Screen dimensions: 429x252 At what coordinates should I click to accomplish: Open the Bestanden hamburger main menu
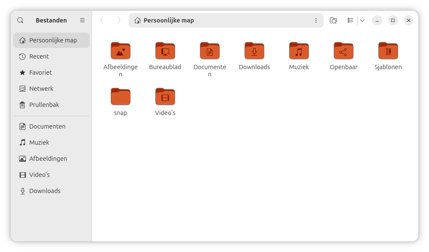82,20
